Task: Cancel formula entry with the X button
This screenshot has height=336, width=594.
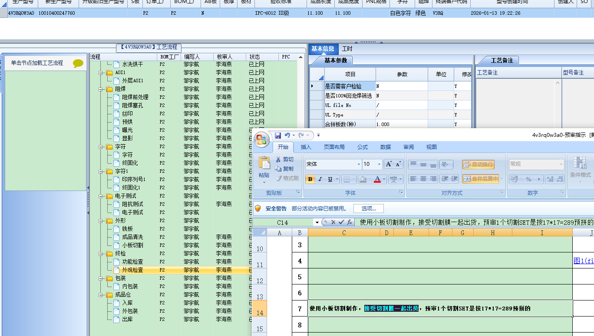Action: pos(333,222)
